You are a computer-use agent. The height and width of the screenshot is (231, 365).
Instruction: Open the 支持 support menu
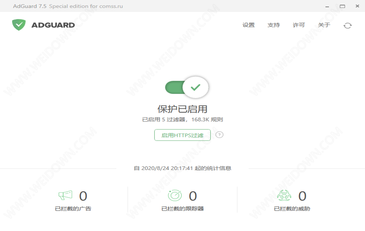tap(274, 25)
